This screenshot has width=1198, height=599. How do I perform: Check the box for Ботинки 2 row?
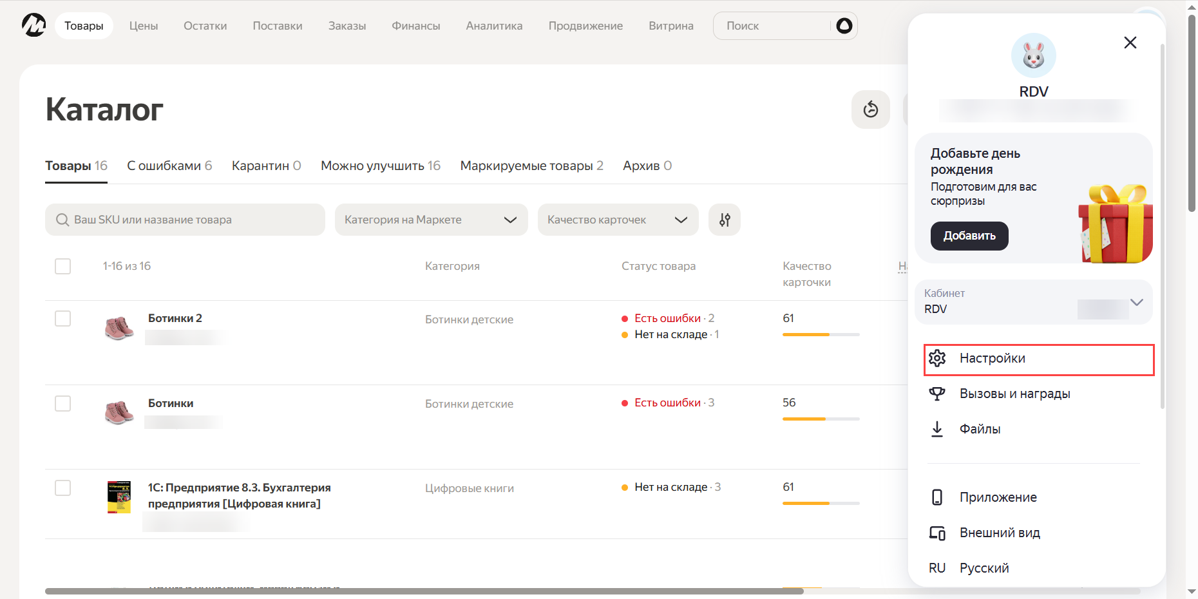coord(62,319)
